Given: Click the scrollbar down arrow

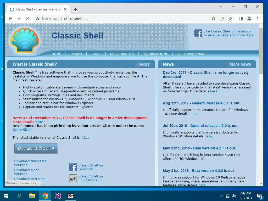Looking at the screenshot, I should coord(261,183).
